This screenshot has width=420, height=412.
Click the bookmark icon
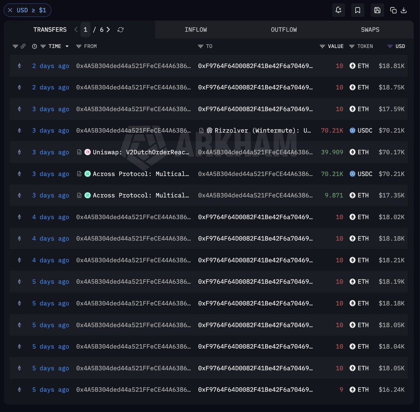coord(358,10)
